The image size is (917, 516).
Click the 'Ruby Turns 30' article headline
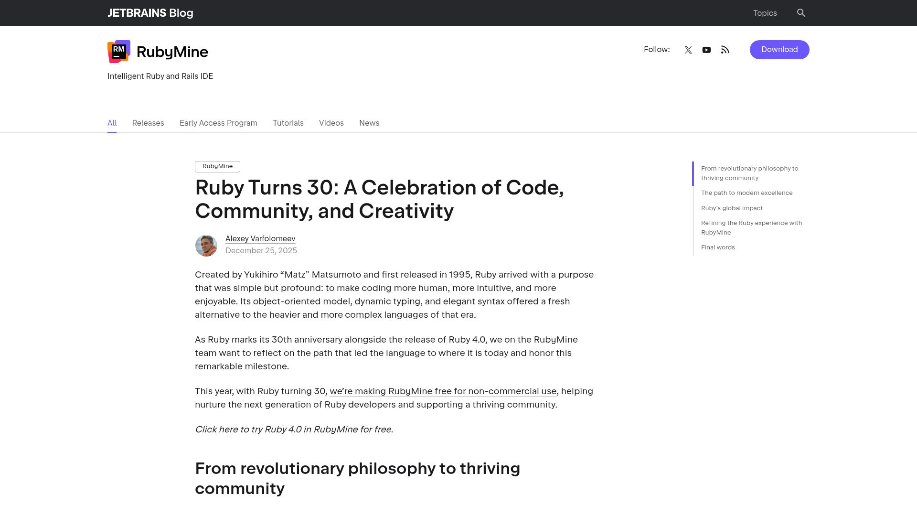[379, 199]
